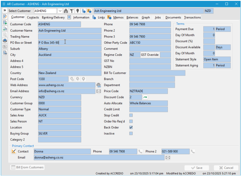Click in the GST No field
The width and height of the screenshot is (242, 177).
tap(150, 61)
